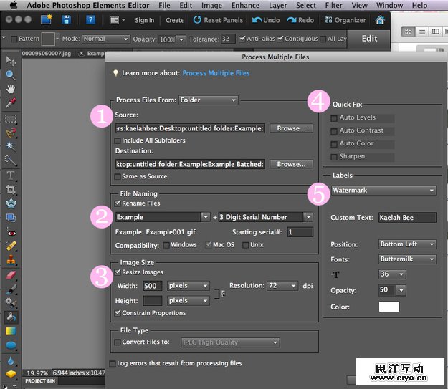Open the Process Files From dropdown
Viewport: 448px width, 389px height.
pyautogui.click(x=208, y=100)
